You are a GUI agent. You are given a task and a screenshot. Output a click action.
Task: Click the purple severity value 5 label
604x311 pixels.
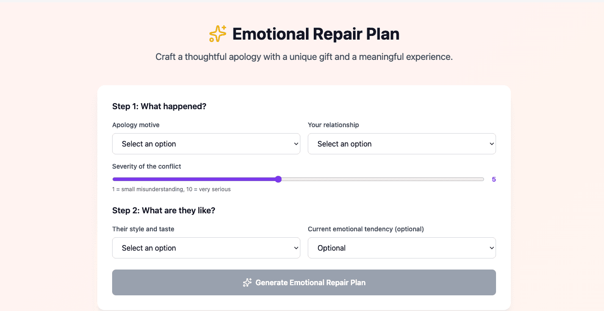click(x=494, y=179)
